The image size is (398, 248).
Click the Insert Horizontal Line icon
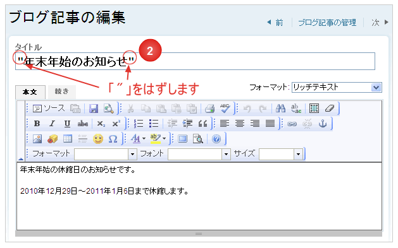(83, 139)
